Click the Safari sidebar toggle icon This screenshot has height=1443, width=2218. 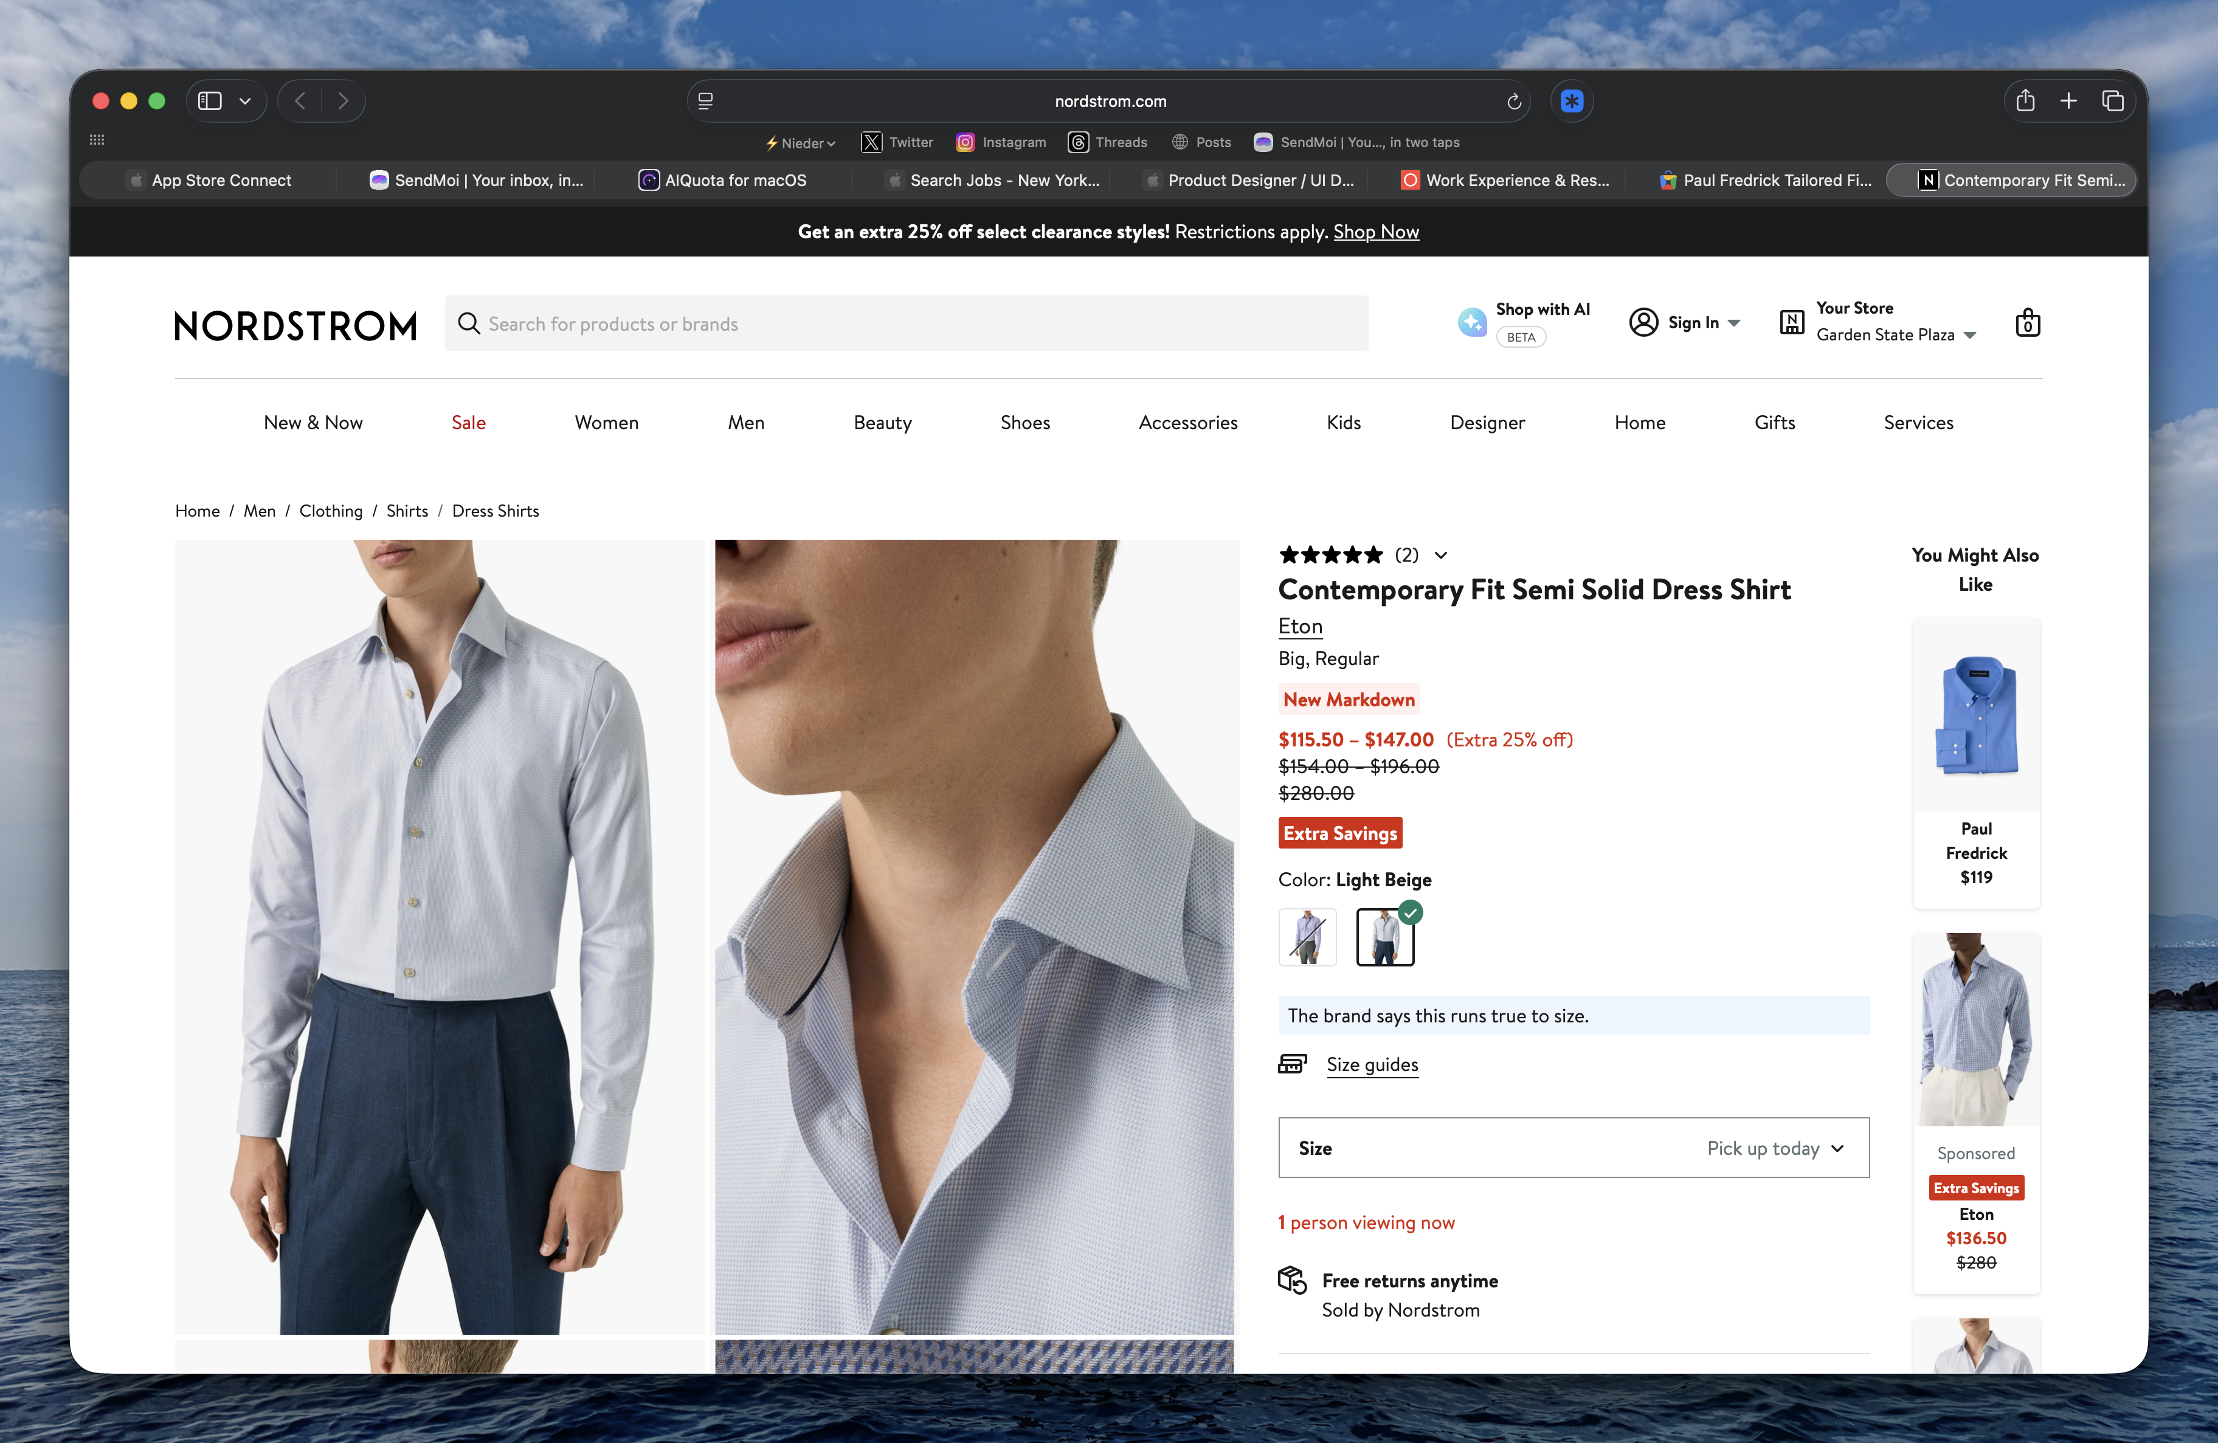coord(210,101)
